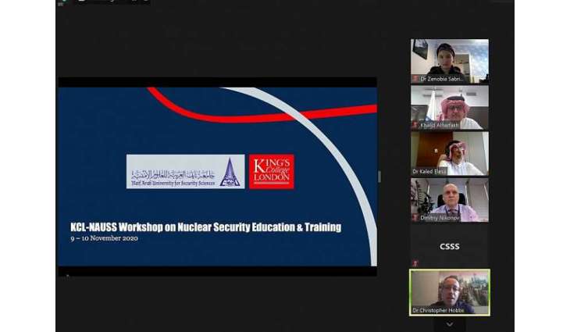570x332 pixels.
Task: Click muted microphone icon on Dmitriy Nikonov tile
Action: click(415, 217)
